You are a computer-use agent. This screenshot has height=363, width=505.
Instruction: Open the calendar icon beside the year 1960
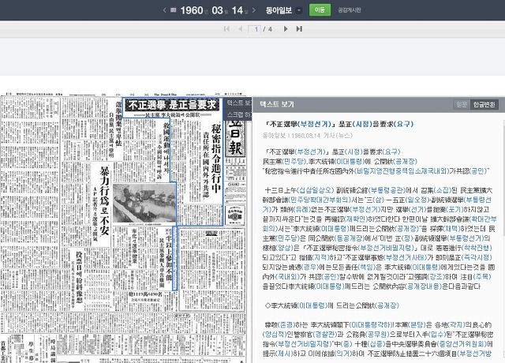coord(174,10)
